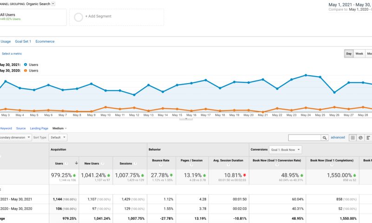Click into the table search field

click(x=305, y=138)
